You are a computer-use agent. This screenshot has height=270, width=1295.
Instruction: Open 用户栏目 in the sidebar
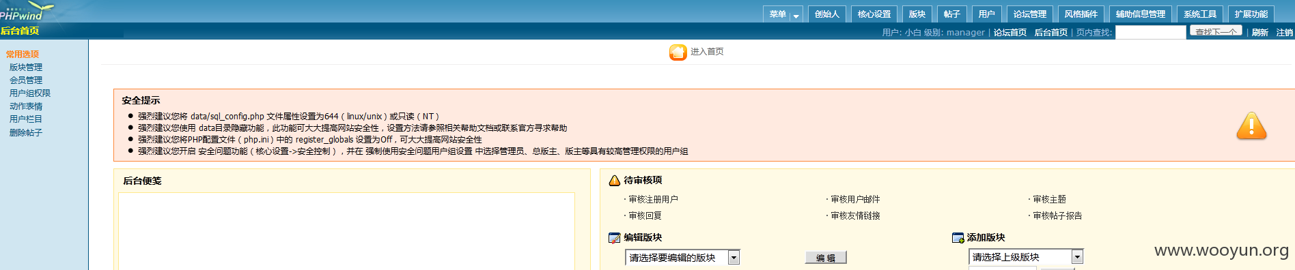point(26,119)
